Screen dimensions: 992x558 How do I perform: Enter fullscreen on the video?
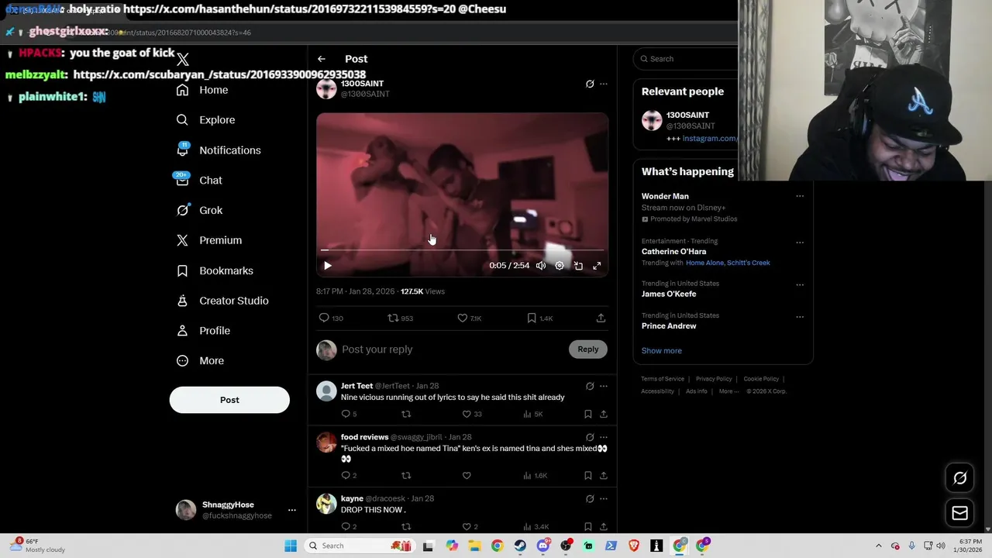[x=597, y=266]
